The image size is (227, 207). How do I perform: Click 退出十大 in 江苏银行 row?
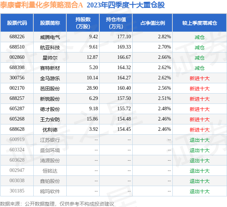pos(200,140)
